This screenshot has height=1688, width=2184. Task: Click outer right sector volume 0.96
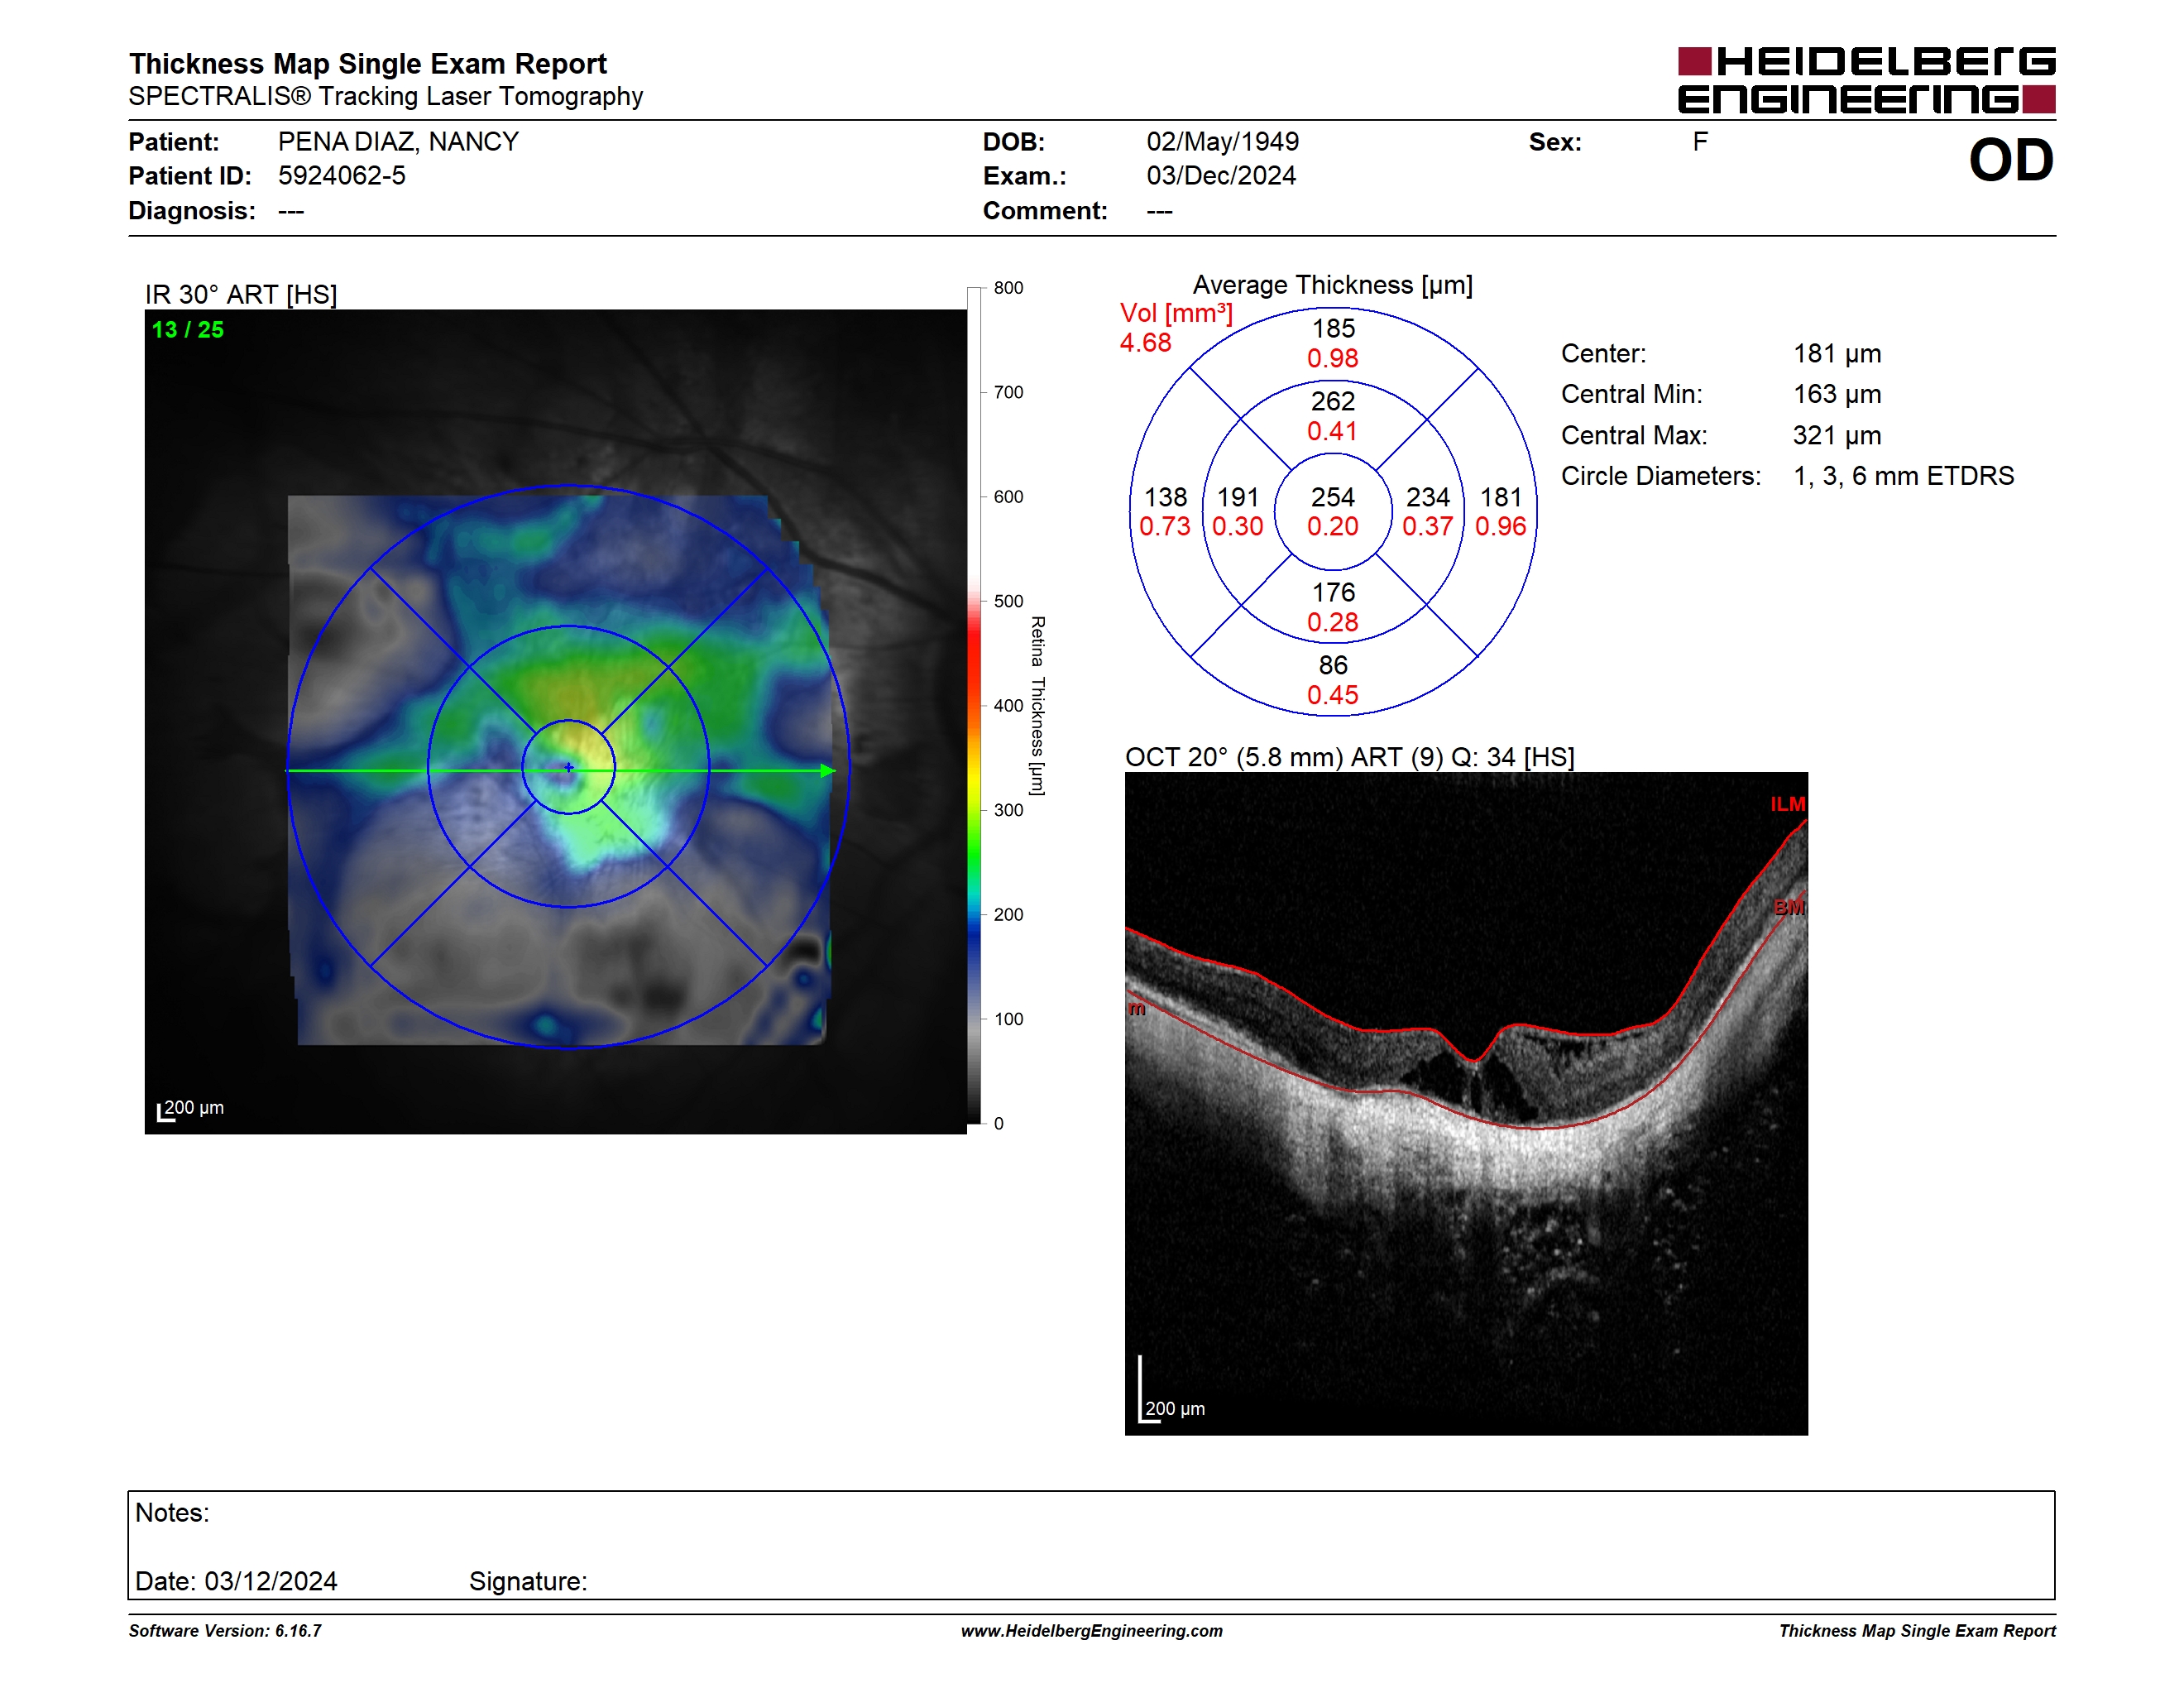(x=1501, y=527)
